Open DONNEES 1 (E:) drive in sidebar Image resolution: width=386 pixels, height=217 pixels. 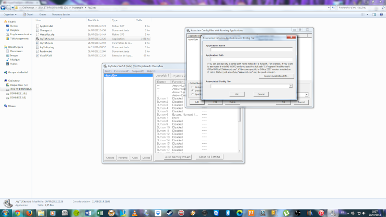[x=18, y=94]
